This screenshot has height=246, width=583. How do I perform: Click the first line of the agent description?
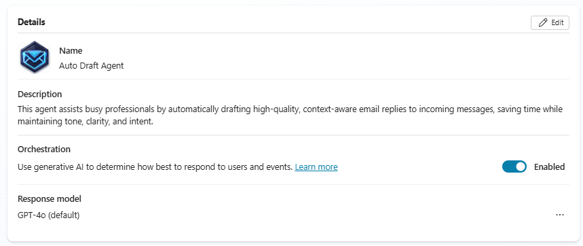click(290, 109)
